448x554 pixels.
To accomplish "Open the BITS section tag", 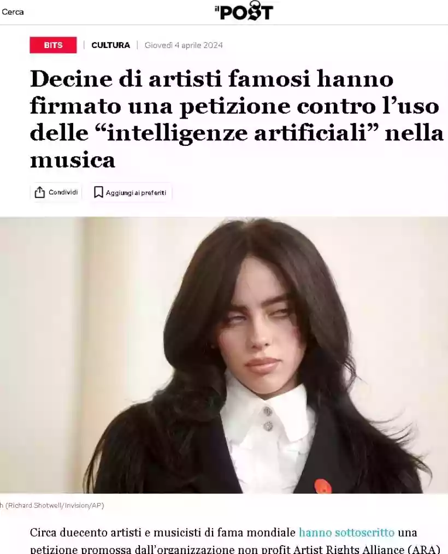I will point(53,45).
